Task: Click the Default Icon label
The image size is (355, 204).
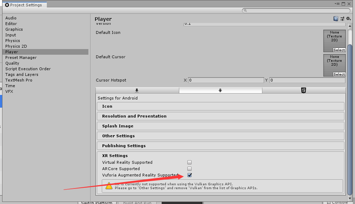Action: click(x=108, y=32)
